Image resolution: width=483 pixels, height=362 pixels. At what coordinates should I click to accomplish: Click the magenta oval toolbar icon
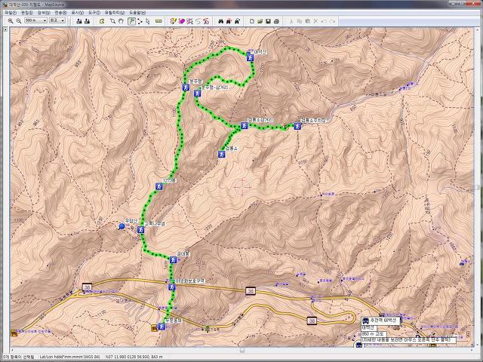click(182, 21)
